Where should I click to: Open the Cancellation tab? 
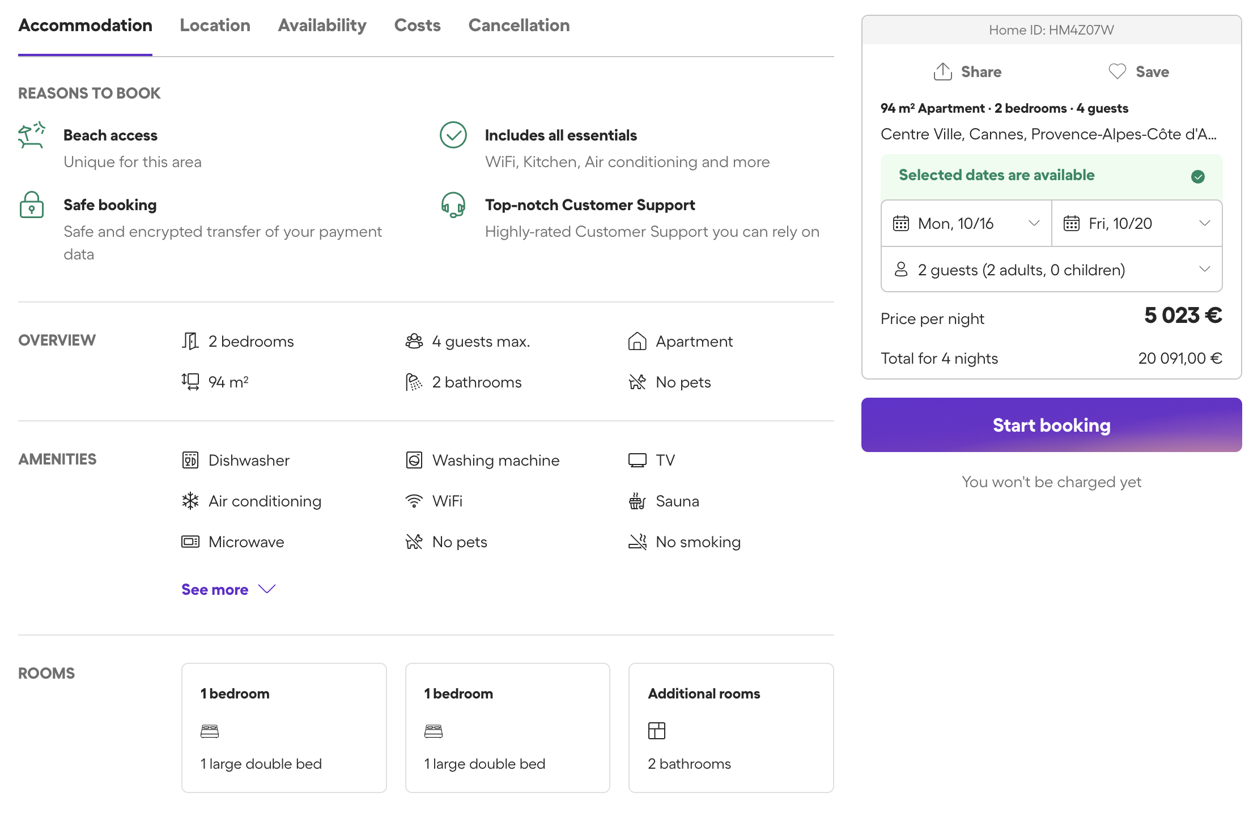coord(519,25)
